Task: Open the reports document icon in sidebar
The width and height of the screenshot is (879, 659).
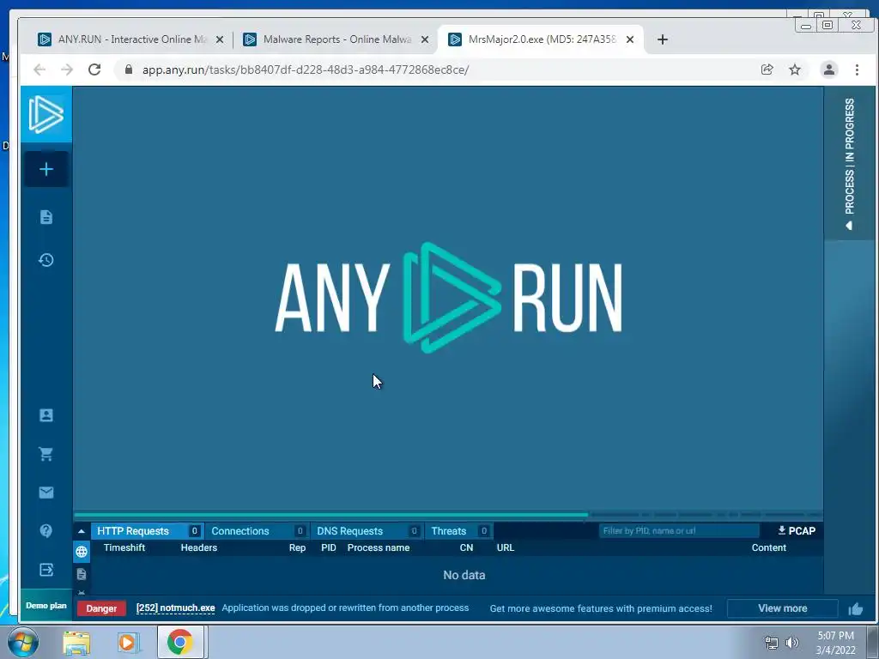Action: point(46,217)
